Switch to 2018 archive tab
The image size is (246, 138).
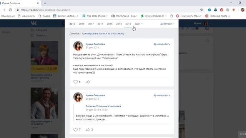point(81,24)
